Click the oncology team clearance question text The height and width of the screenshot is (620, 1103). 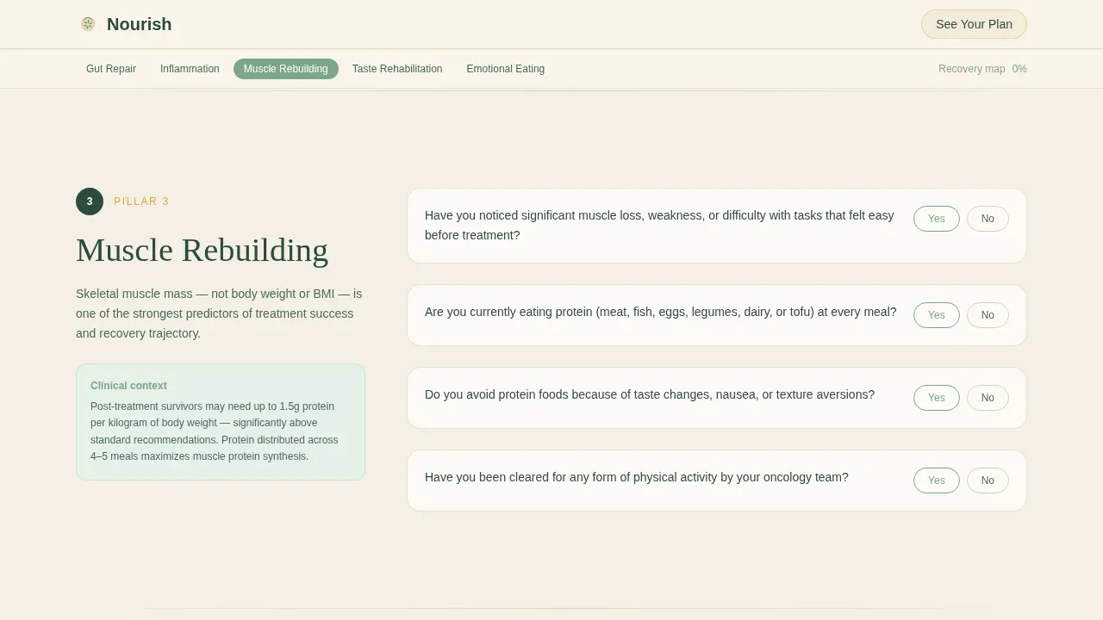[x=636, y=477]
